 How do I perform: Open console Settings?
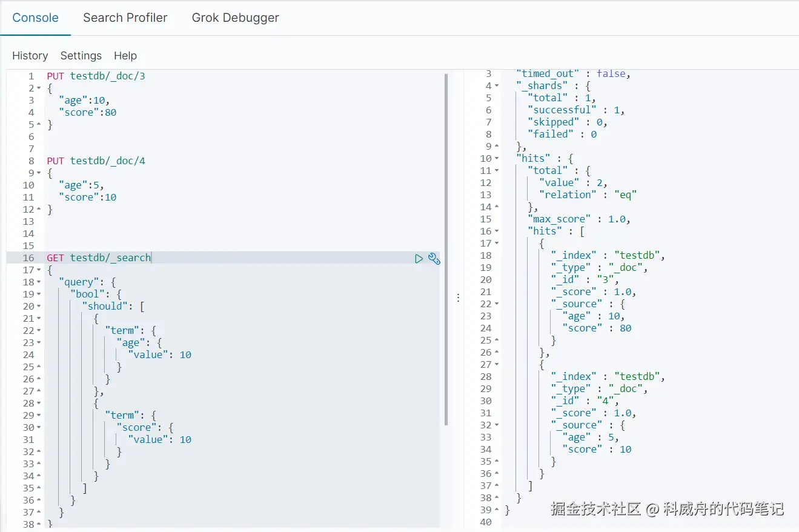(81, 56)
